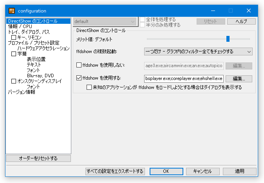Click 編集 button for the 使用しない list
The image size is (264, 183).
tap(239, 66)
